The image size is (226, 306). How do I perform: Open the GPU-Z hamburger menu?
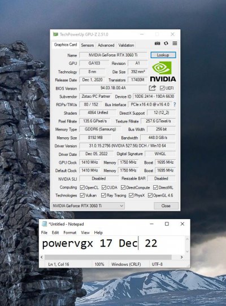tap(175, 43)
